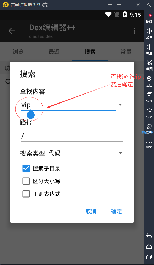Open the 搜索类型 代码 dropdown
The image size is (154, 265).
[71, 153]
